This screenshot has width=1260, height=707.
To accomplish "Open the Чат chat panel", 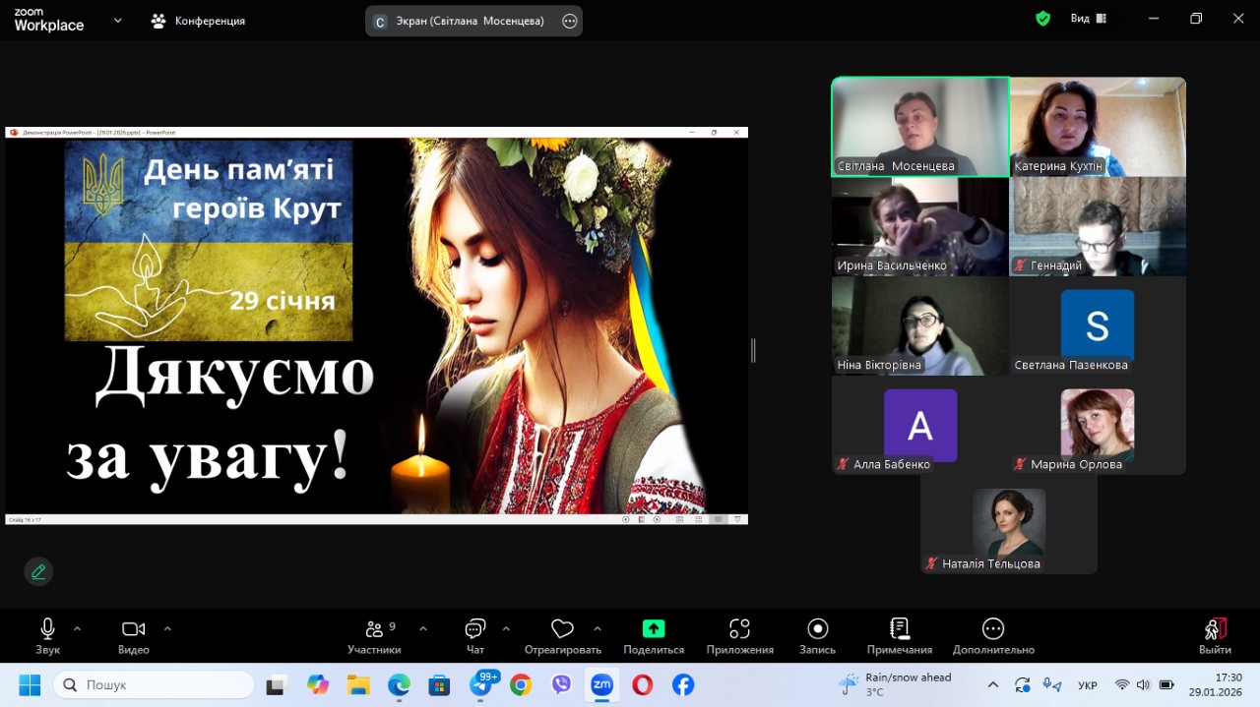I will point(475,630).
